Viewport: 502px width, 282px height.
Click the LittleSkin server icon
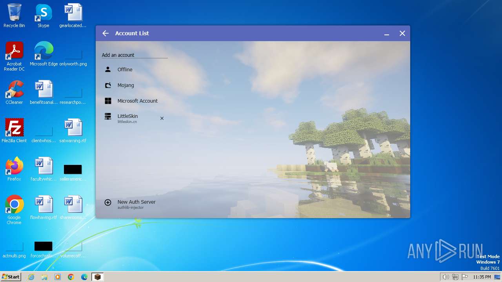click(x=108, y=116)
